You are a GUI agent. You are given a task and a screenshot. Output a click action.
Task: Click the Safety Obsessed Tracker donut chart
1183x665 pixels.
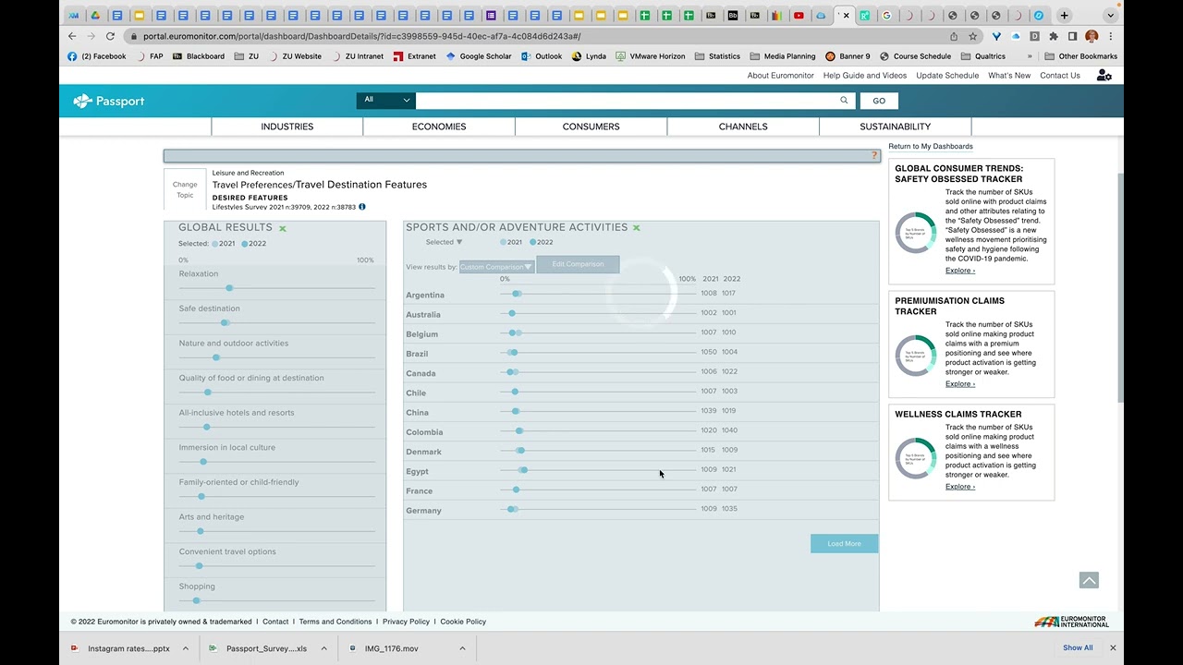[x=915, y=233]
